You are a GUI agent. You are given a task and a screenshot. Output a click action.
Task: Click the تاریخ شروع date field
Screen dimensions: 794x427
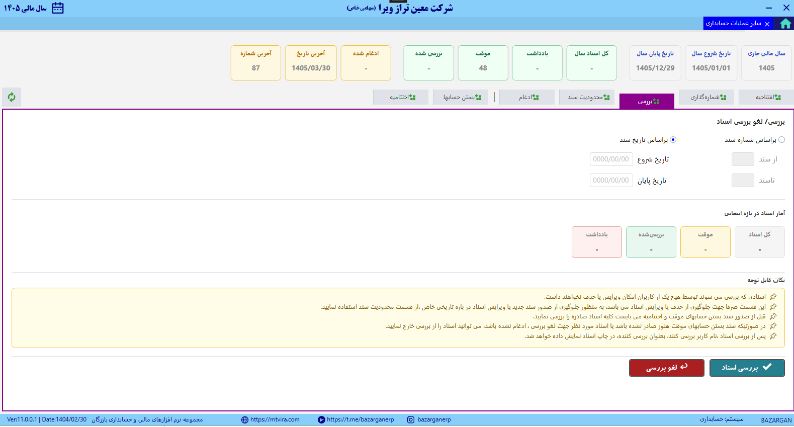611,159
